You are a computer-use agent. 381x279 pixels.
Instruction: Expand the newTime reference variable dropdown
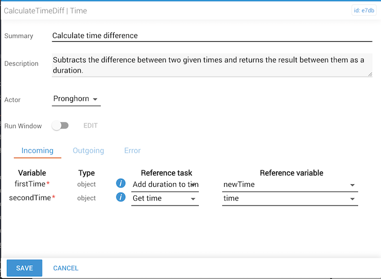pos(290,184)
